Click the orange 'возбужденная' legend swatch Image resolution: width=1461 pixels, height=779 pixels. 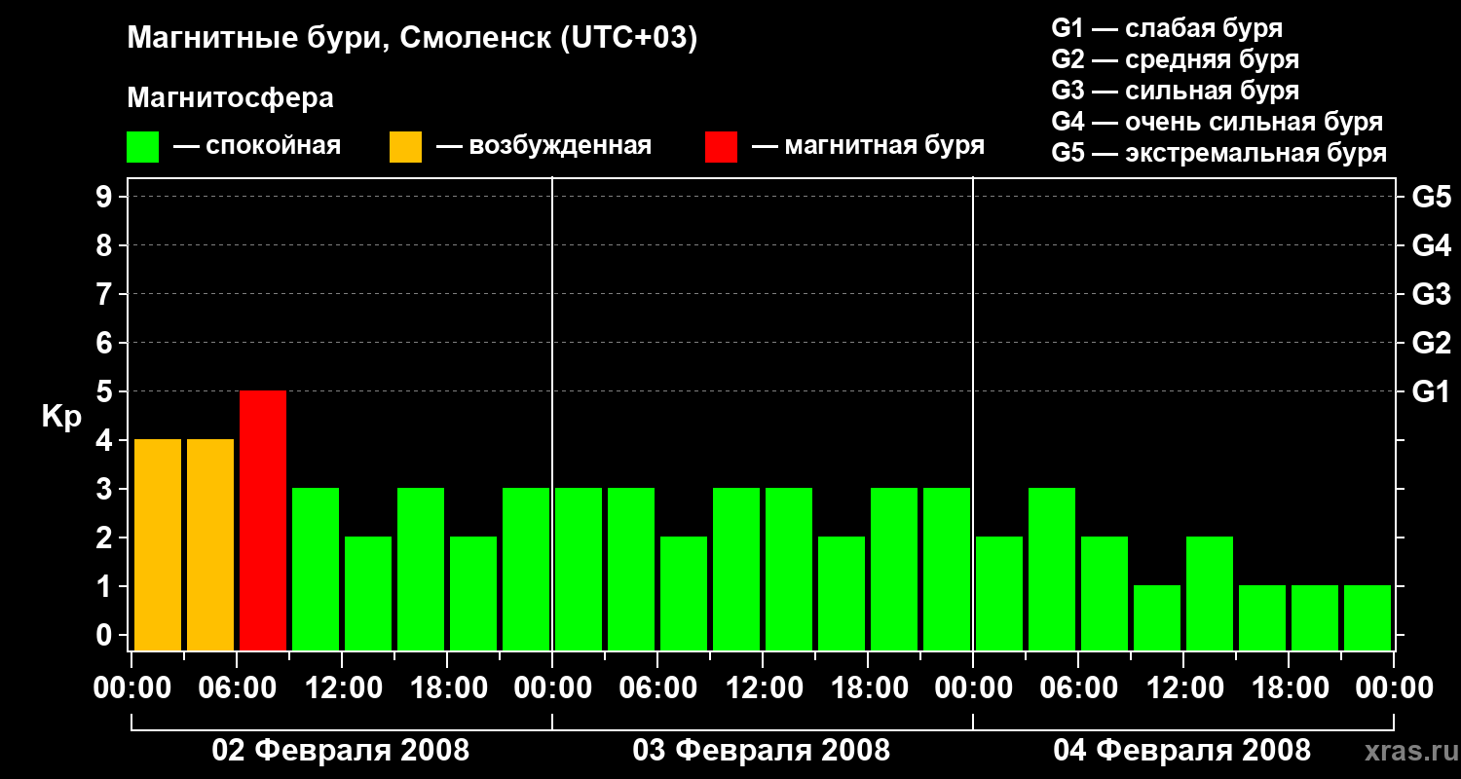(x=406, y=147)
